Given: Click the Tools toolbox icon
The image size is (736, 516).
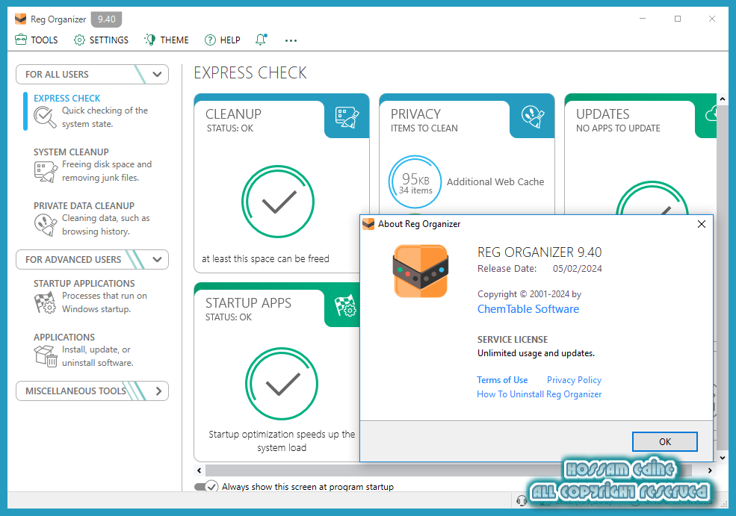Looking at the screenshot, I should coord(21,40).
